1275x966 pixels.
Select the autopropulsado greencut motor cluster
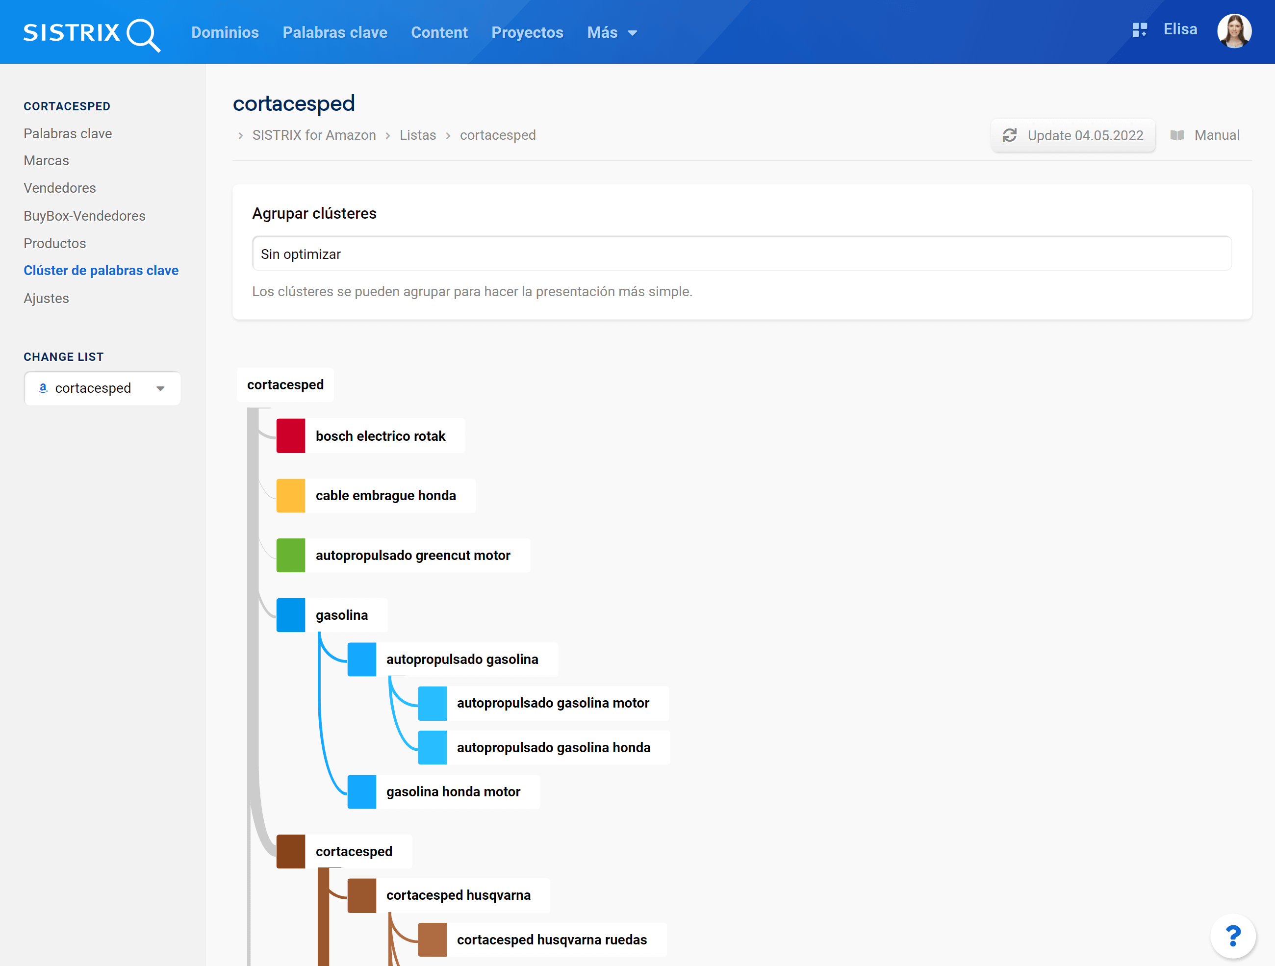413,555
